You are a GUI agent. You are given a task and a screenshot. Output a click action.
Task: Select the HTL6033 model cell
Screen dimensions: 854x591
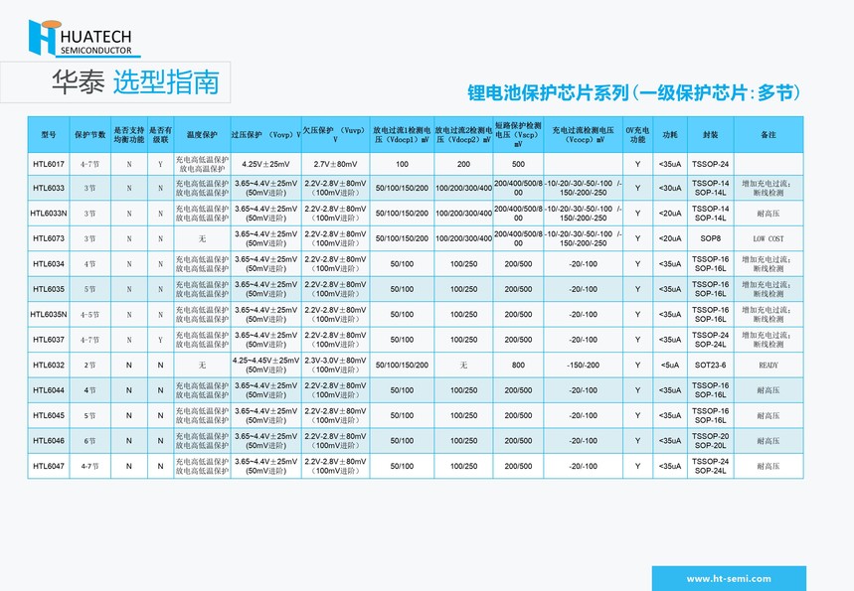pyautogui.click(x=49, y=189)
